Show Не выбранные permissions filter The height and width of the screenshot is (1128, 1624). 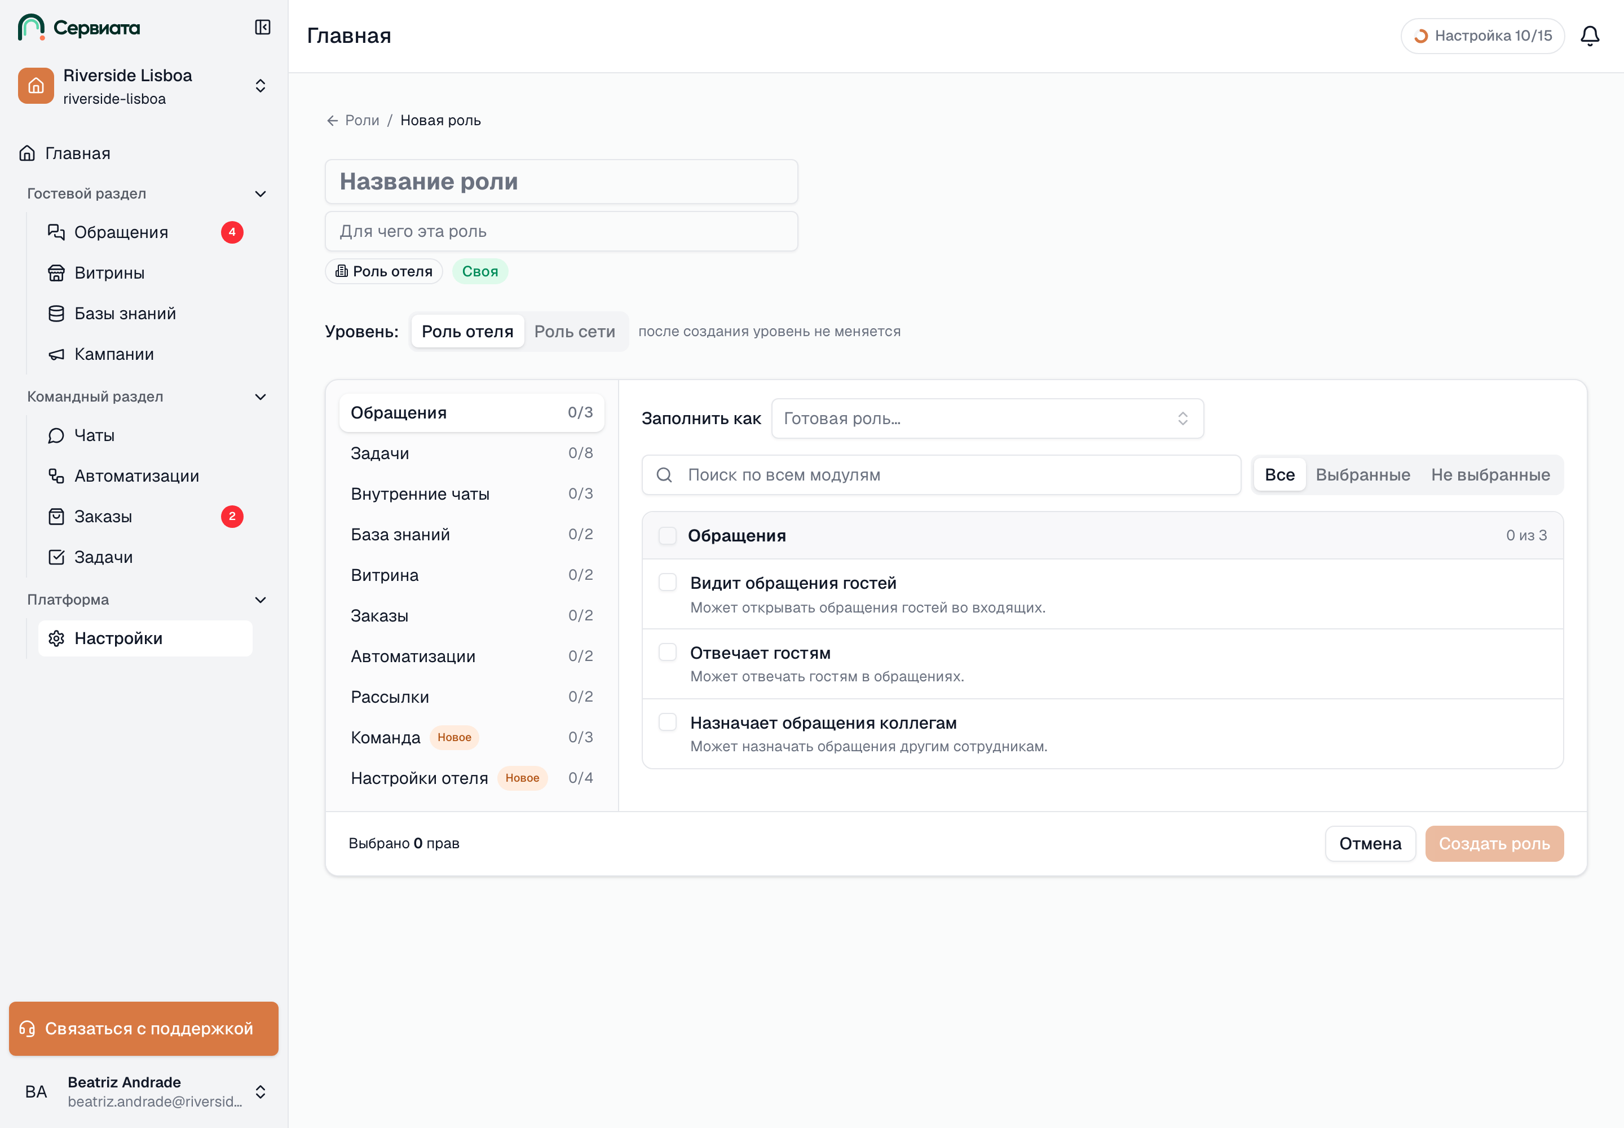1490,475
